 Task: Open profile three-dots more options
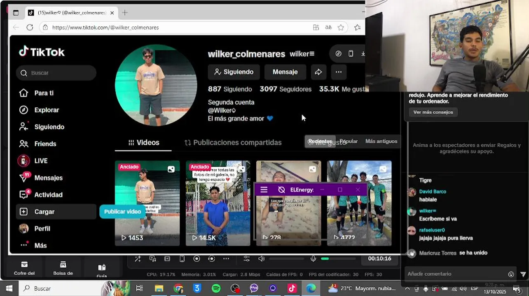[x=339, y=72]
